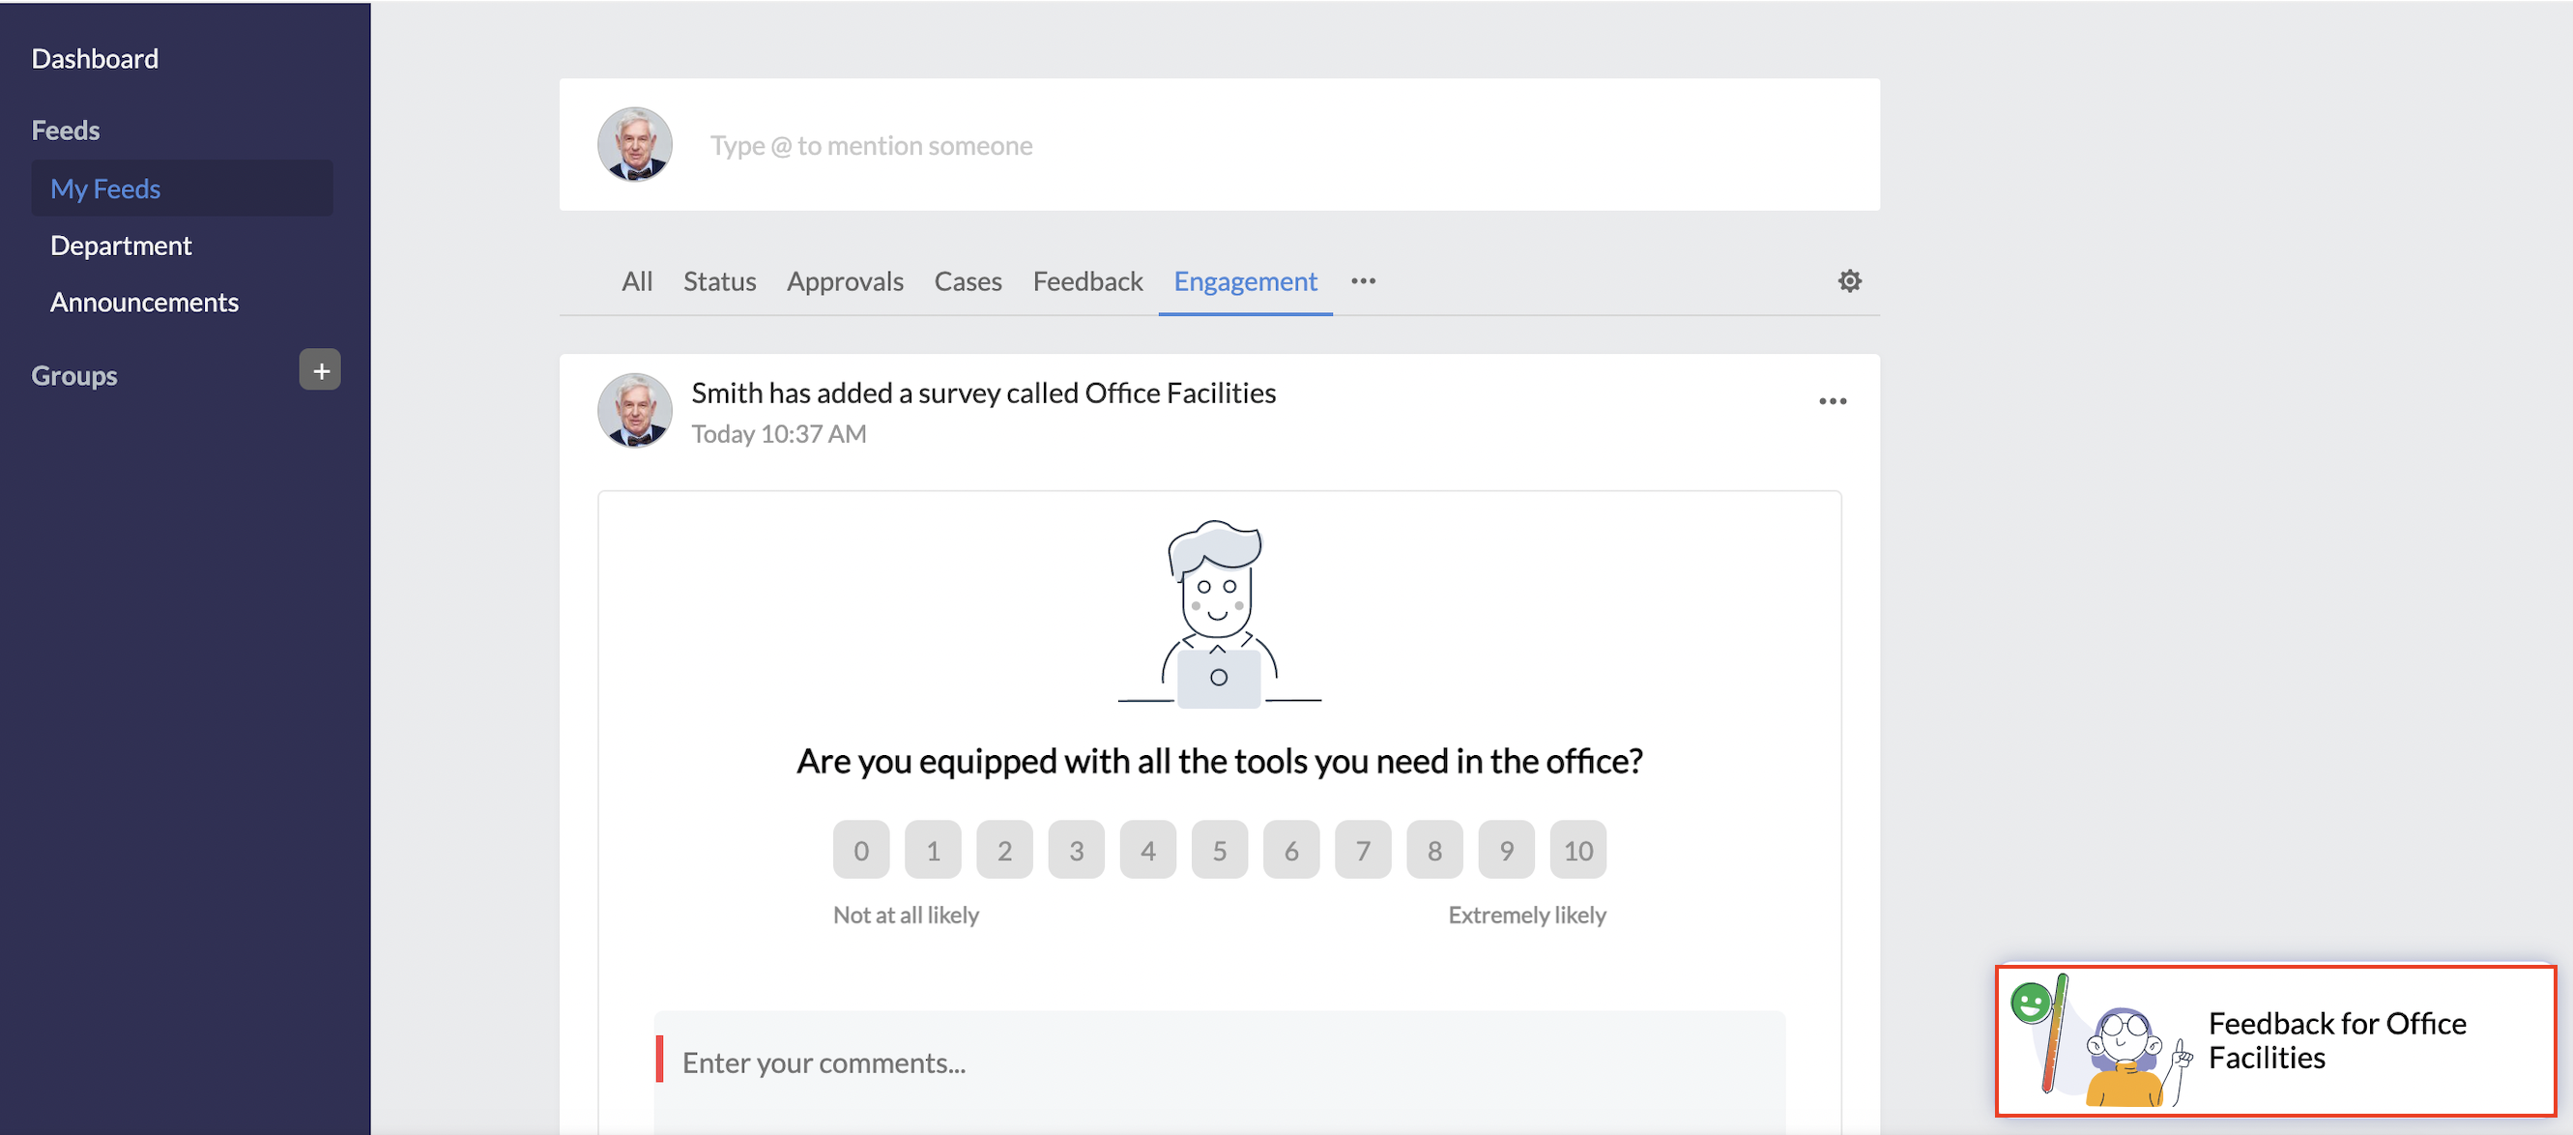Open survey post options ellipsis
Image resolution: width=2573 pixels, height=1135 pixels.
[x=1832, y=401]
